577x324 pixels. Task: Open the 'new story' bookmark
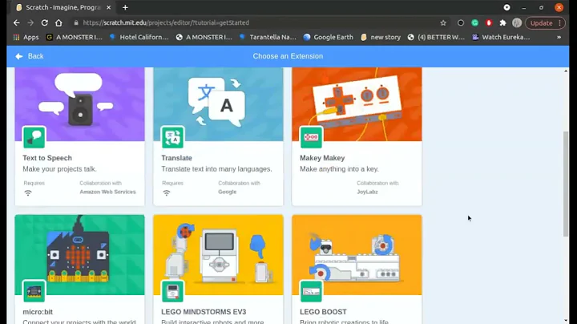[381, 37]
